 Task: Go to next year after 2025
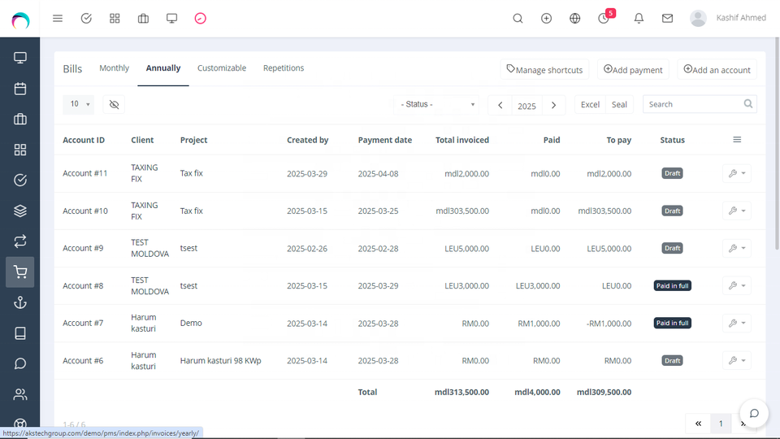553,105
